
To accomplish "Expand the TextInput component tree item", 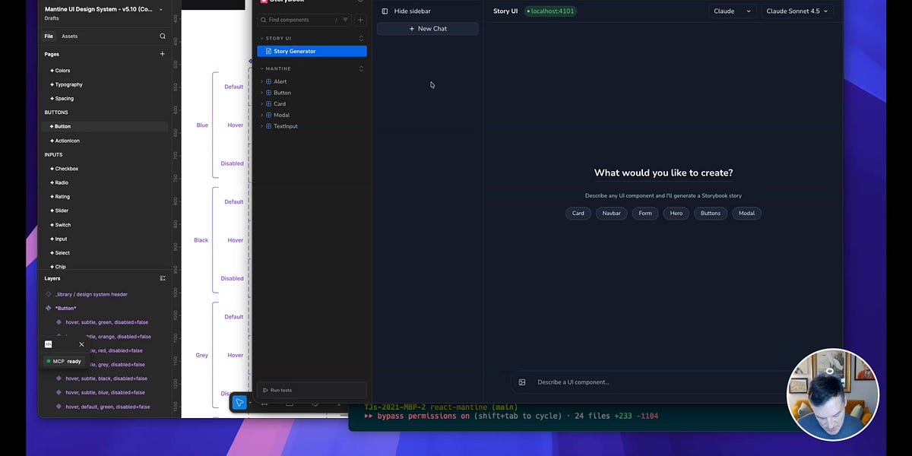I will (x=261, y=126).
